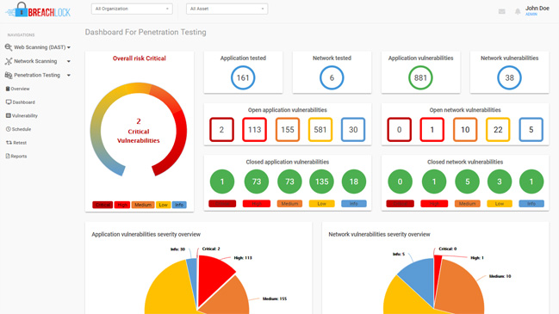Click 'Overall risk Critical' heading
Viewport: 559px width, 314px height.
139,58
